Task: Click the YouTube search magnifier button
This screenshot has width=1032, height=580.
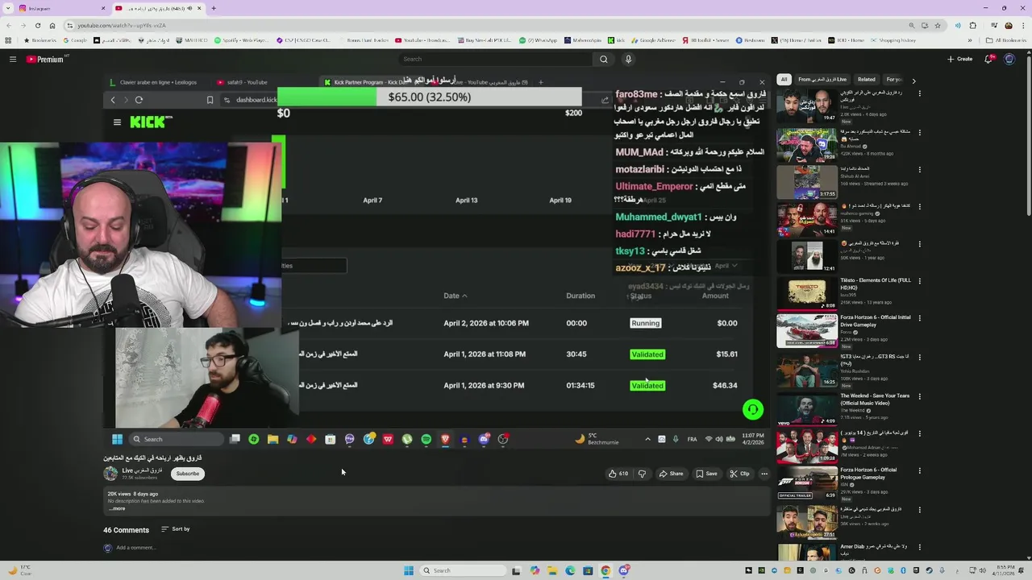Action: [603, 59]
